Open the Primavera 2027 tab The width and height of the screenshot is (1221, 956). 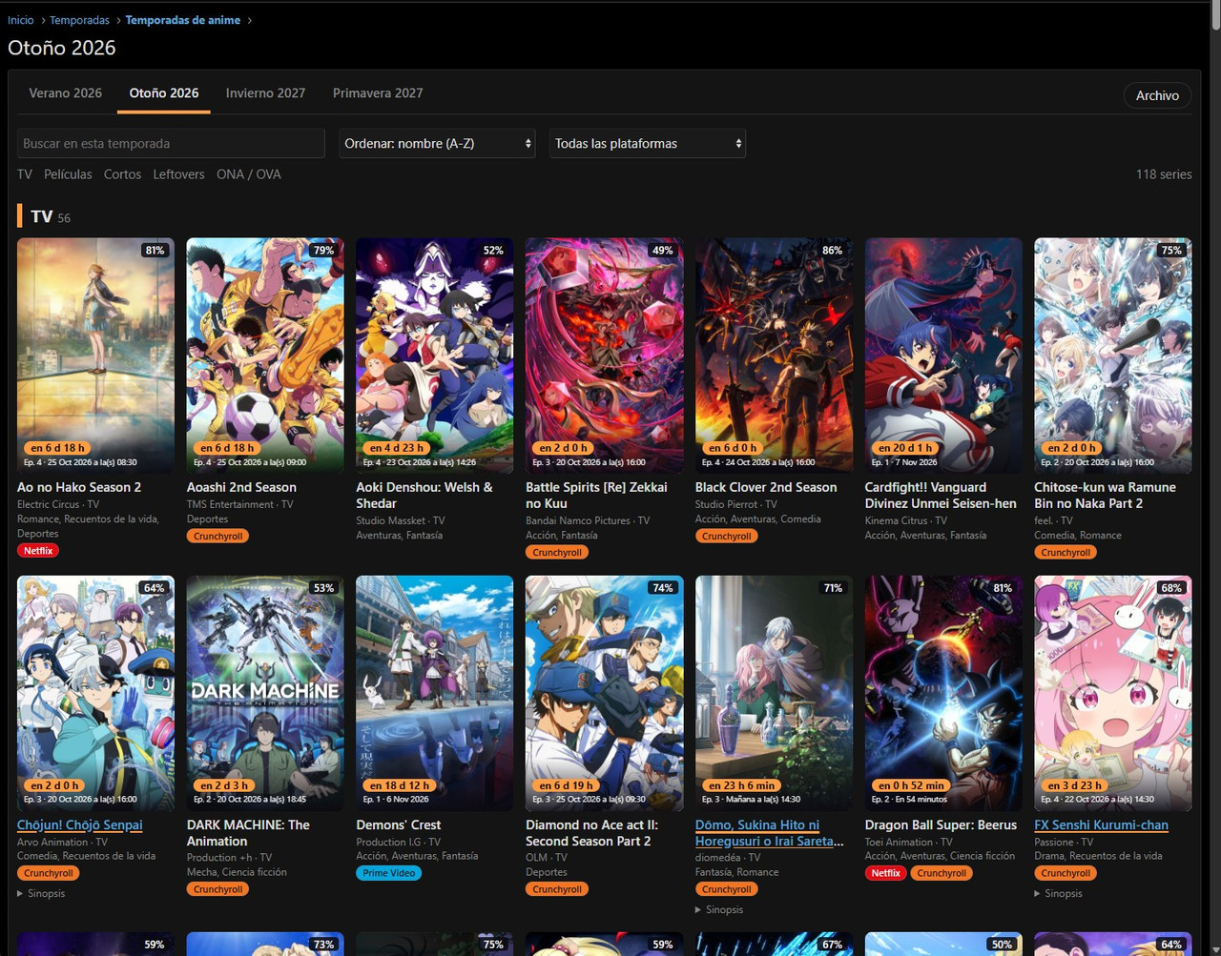[x=378, y=93]
